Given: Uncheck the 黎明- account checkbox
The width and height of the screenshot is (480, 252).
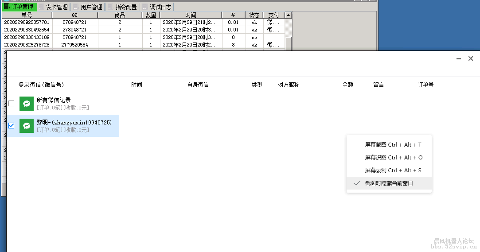Looking at the screenshot, I should (x=12, y=125).
